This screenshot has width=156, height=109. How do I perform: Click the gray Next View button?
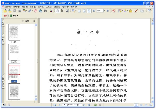pyautogui.click(x=100, y=105)
